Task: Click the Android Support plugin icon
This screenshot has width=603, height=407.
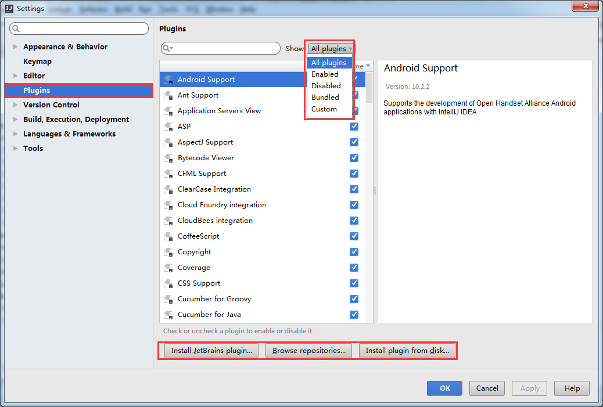Action: [x=168, y=80]
